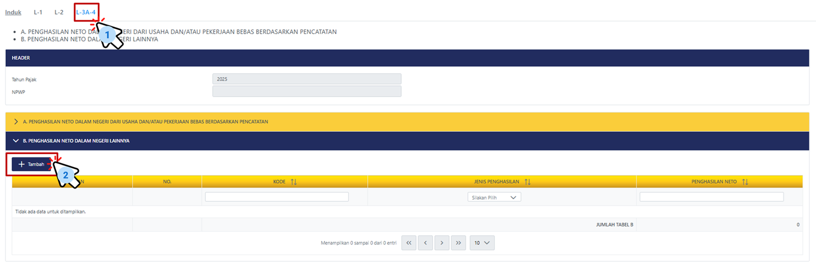
Task: Sort by JENIS PENGHASILAN column arrows
Action: click(x=527, y=182)
